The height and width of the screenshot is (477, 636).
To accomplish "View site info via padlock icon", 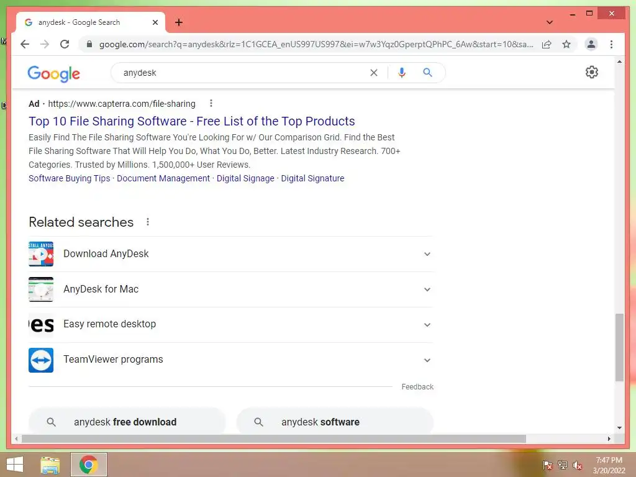I will pyautogui.click(x=89, y=44).
